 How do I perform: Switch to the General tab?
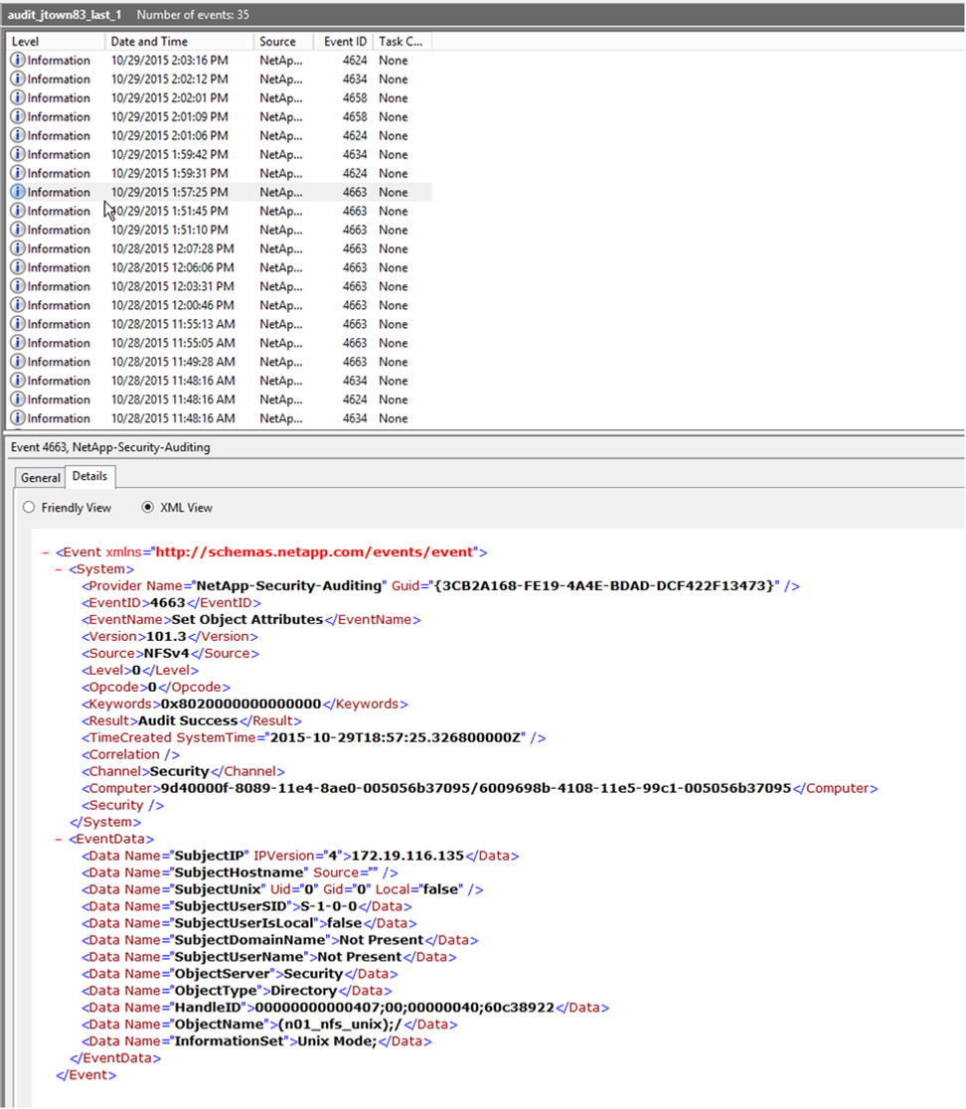[x=41, y=478]
